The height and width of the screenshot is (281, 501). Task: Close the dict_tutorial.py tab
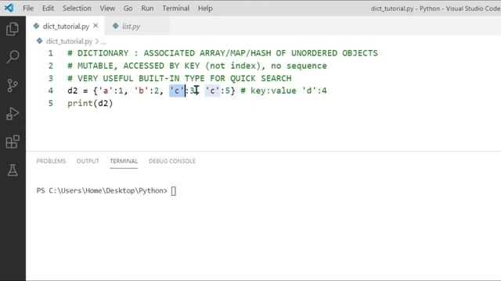point(96,26)
